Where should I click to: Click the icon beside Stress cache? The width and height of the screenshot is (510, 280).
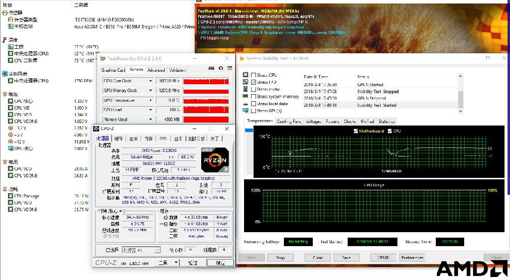pyautogui.click(x=246, y=89)
